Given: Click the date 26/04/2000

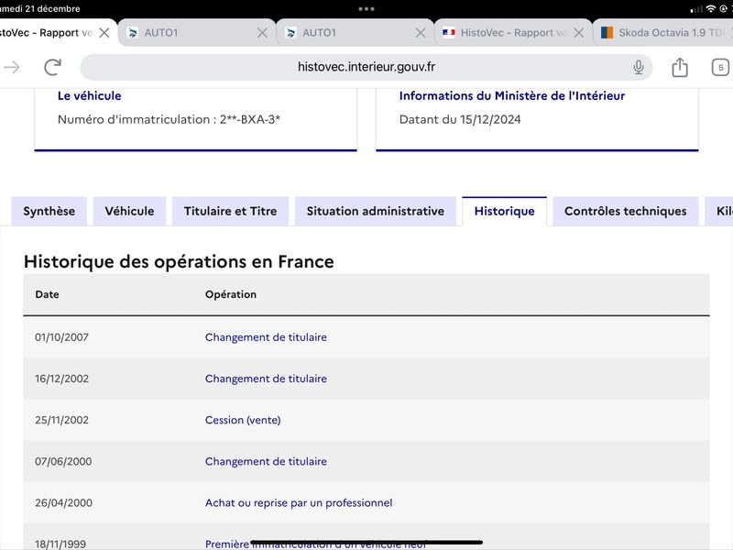Looking at the screenshot, I should 63,502.
